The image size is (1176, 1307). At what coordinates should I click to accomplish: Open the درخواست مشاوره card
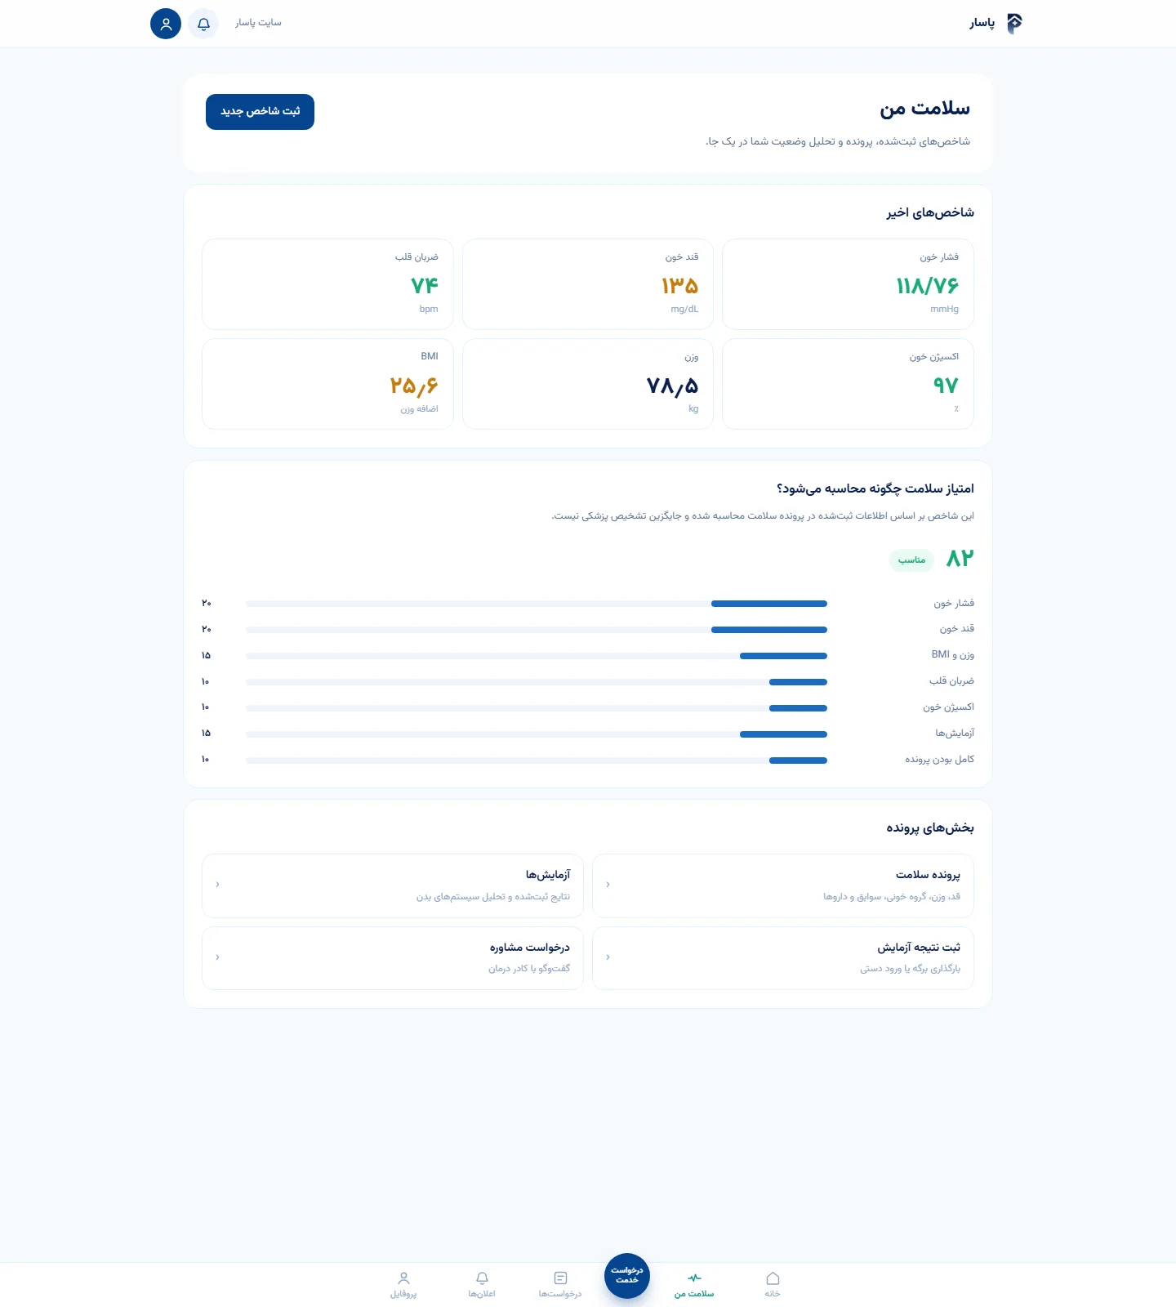point(393,958)
